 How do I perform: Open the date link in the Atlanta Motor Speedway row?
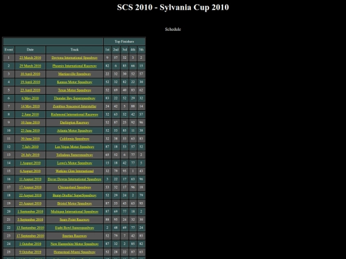point(30,130)
